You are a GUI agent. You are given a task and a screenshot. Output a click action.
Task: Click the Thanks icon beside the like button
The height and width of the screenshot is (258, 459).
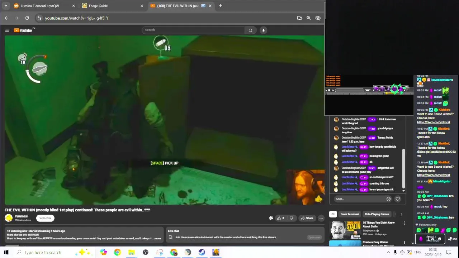pyautogui.click(x=271, y=218)
